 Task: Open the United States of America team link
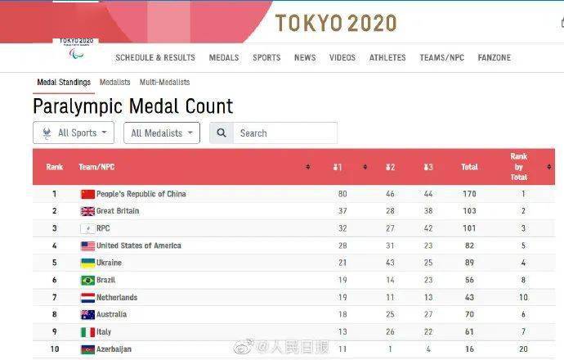tap(139, 245)
